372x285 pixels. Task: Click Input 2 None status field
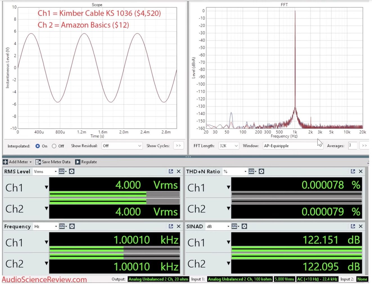(362, 279)
